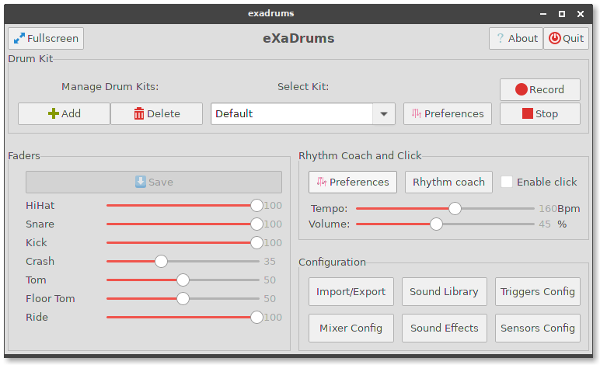This screenshot has width=600, height=365.
Task: Click the HiHat value 100
Action: 273,205
